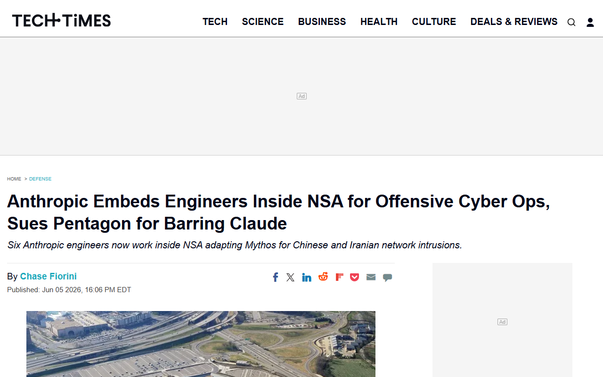This screenshot has height=377, width=603.
Task: Share article on Flipboard
Action: (x=339, y=277)
